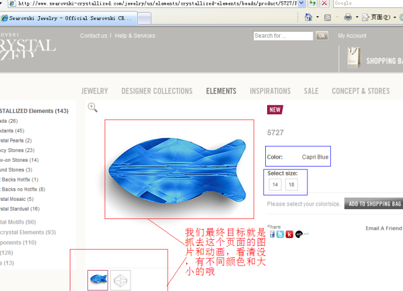Image resolution: width=403 pixels, height=291 pixels.
Task: Open the Metal Motifs (90) category
Action: 17,222
